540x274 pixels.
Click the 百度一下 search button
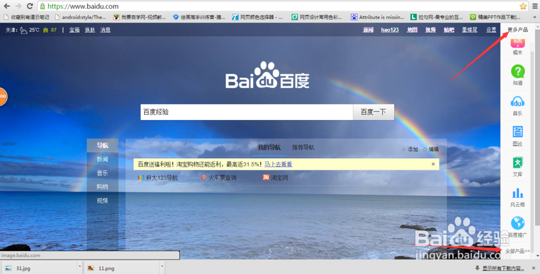coord(373,113)
